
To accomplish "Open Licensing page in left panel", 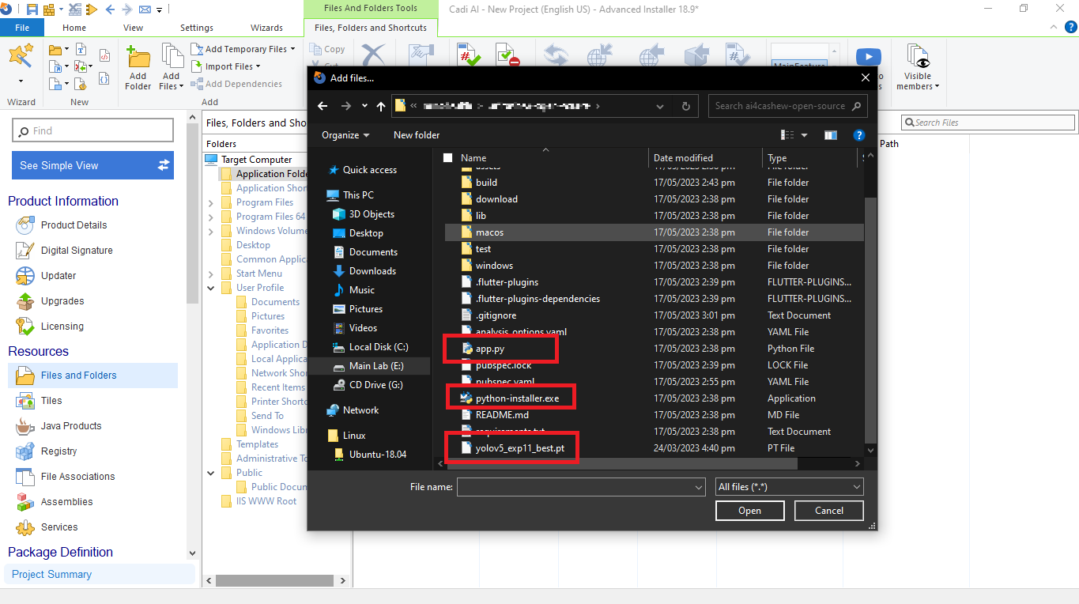I will (x=62, y=327).
